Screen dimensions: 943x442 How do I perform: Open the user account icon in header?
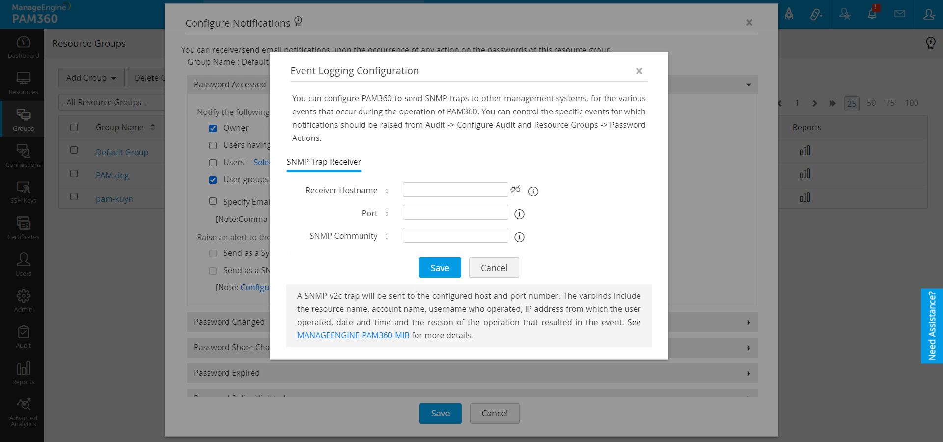pyautogui.click(x=929, y=14)
